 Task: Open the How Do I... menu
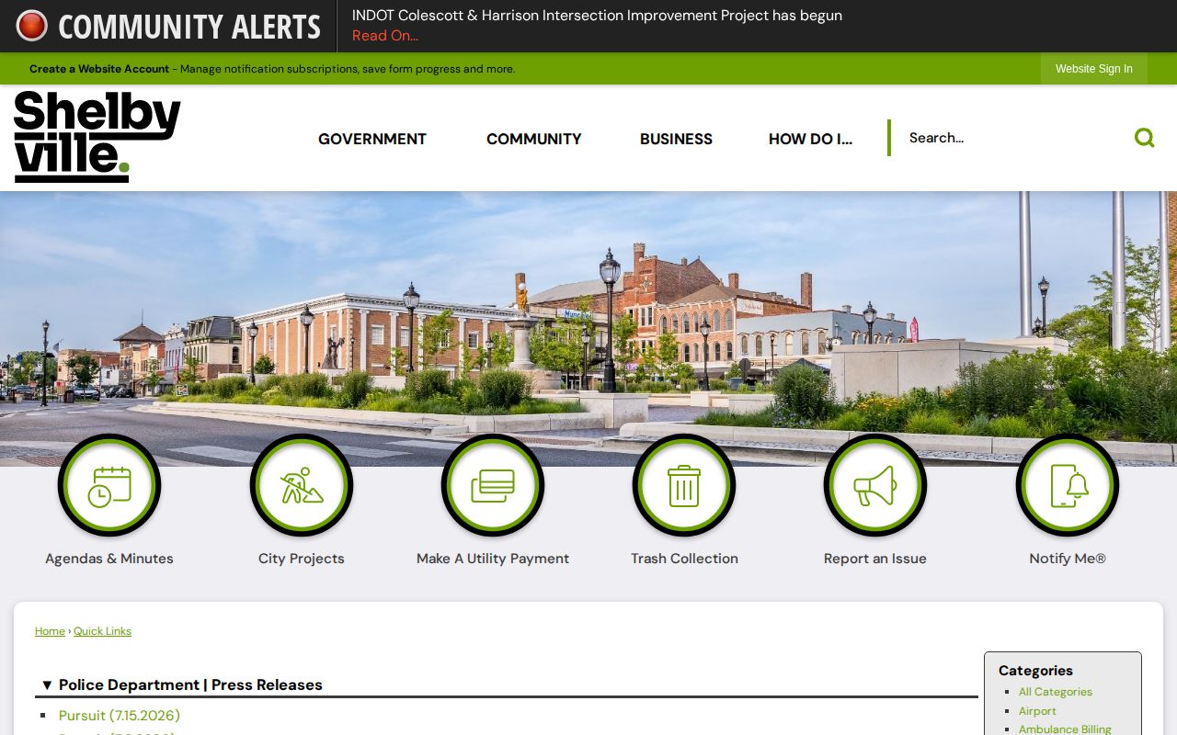tap(810, 139)
